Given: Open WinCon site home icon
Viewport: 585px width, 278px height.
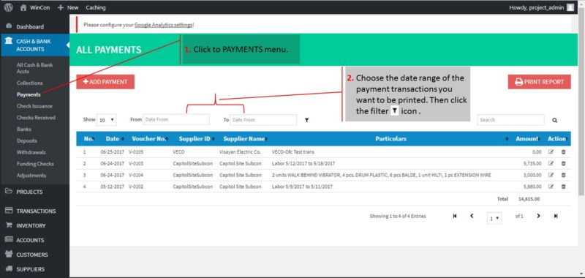Looking at the screenshot, I should 23,7.
